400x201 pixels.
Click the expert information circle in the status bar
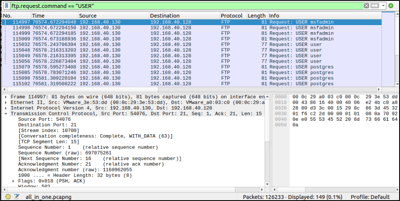click(8, 197)
